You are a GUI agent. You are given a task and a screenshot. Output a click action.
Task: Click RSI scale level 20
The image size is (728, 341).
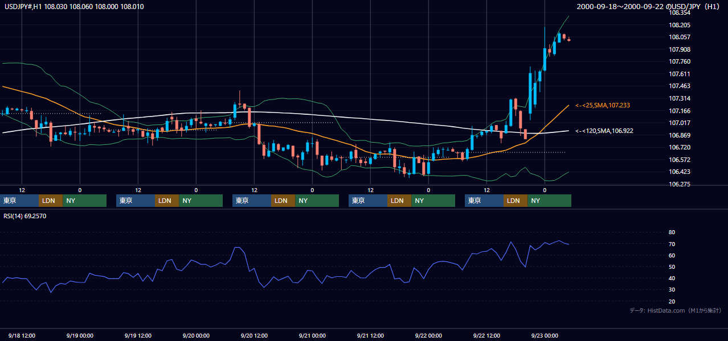tap(672, 301)
